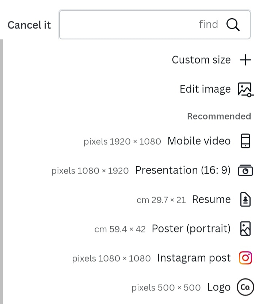Select Instagram post design type
The image size is (263, 304).
pos(194,258)
